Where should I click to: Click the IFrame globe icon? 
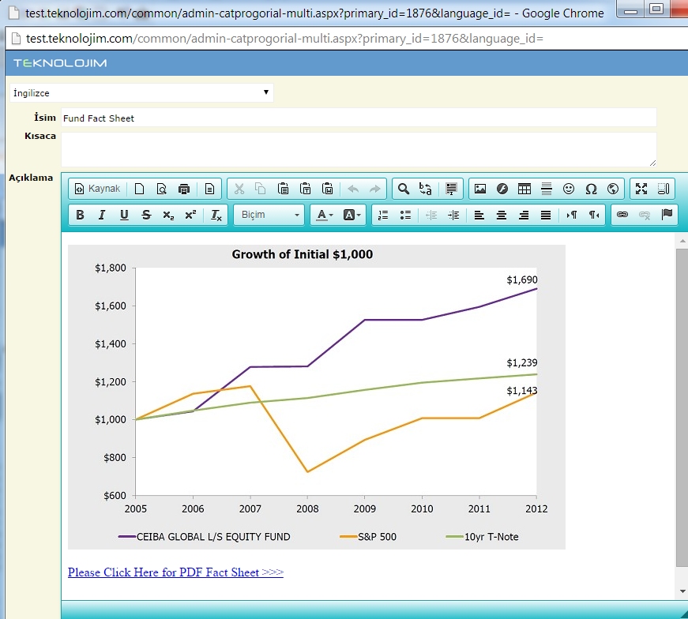pyautogui.click(x=613, y=189)
